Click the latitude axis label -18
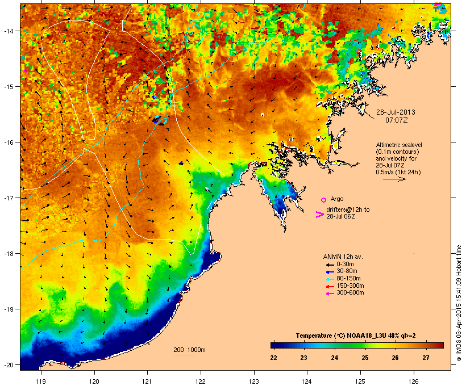 coord(8,254)
